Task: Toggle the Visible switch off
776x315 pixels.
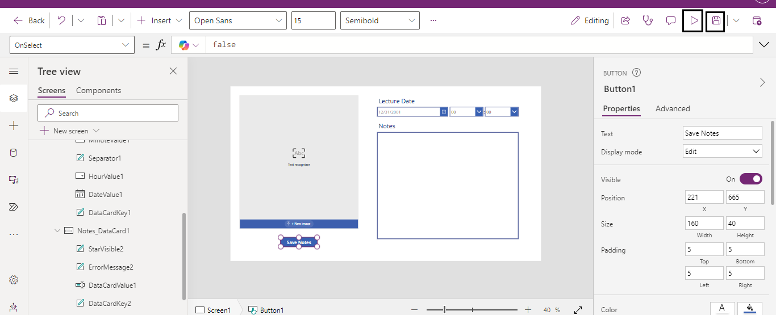Action: (750, 179)
